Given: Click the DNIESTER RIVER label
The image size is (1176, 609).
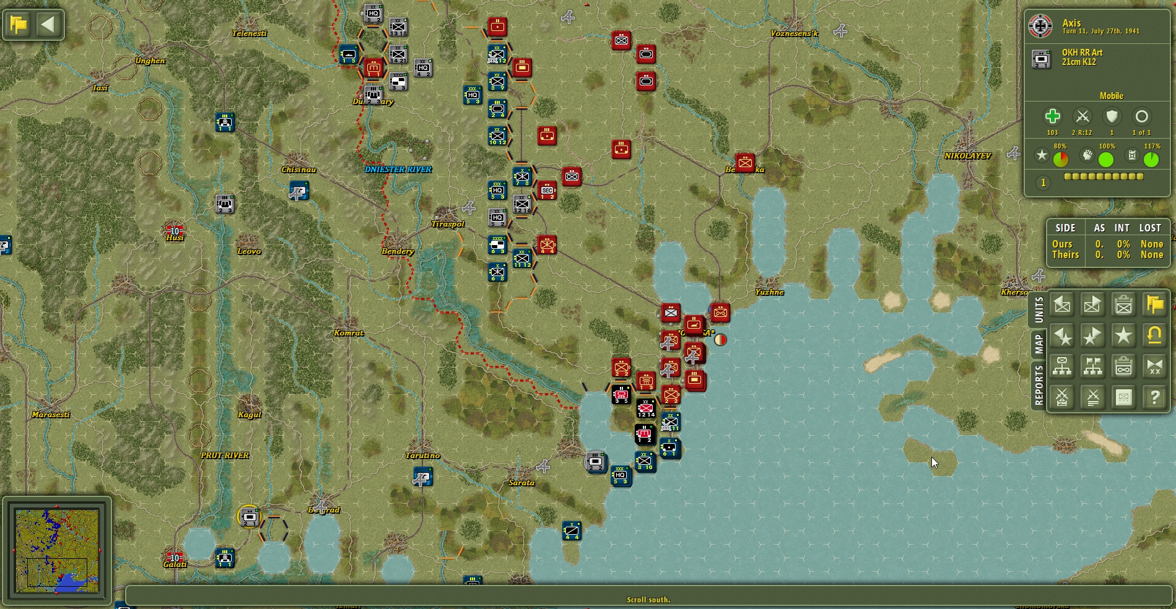Looking at the screenshot, I should [398, 170].
